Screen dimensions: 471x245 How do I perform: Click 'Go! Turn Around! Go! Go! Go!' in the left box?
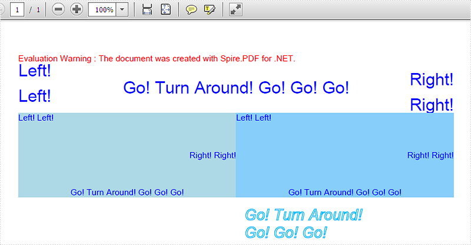[127, 193]
